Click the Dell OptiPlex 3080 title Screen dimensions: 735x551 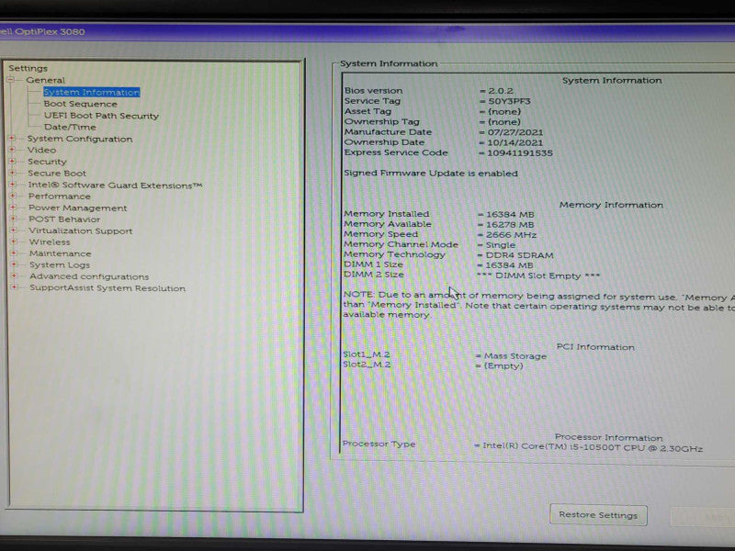coord(42,32)
